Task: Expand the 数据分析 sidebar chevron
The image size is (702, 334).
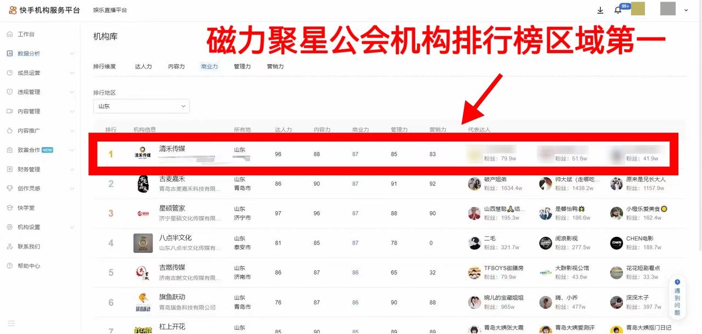Action: pyautogui.click(x=72, y=54)
